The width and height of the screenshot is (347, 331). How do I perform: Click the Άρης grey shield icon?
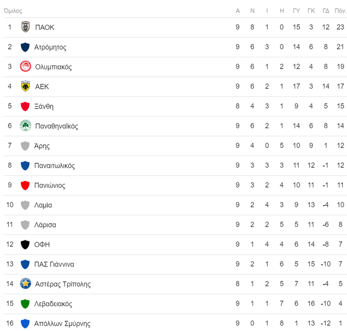coord(25,146)
